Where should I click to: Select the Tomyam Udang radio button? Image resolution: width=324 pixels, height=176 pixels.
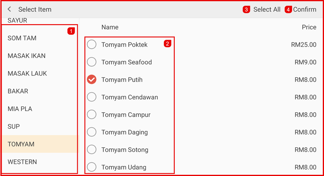[x=92, y=167]
